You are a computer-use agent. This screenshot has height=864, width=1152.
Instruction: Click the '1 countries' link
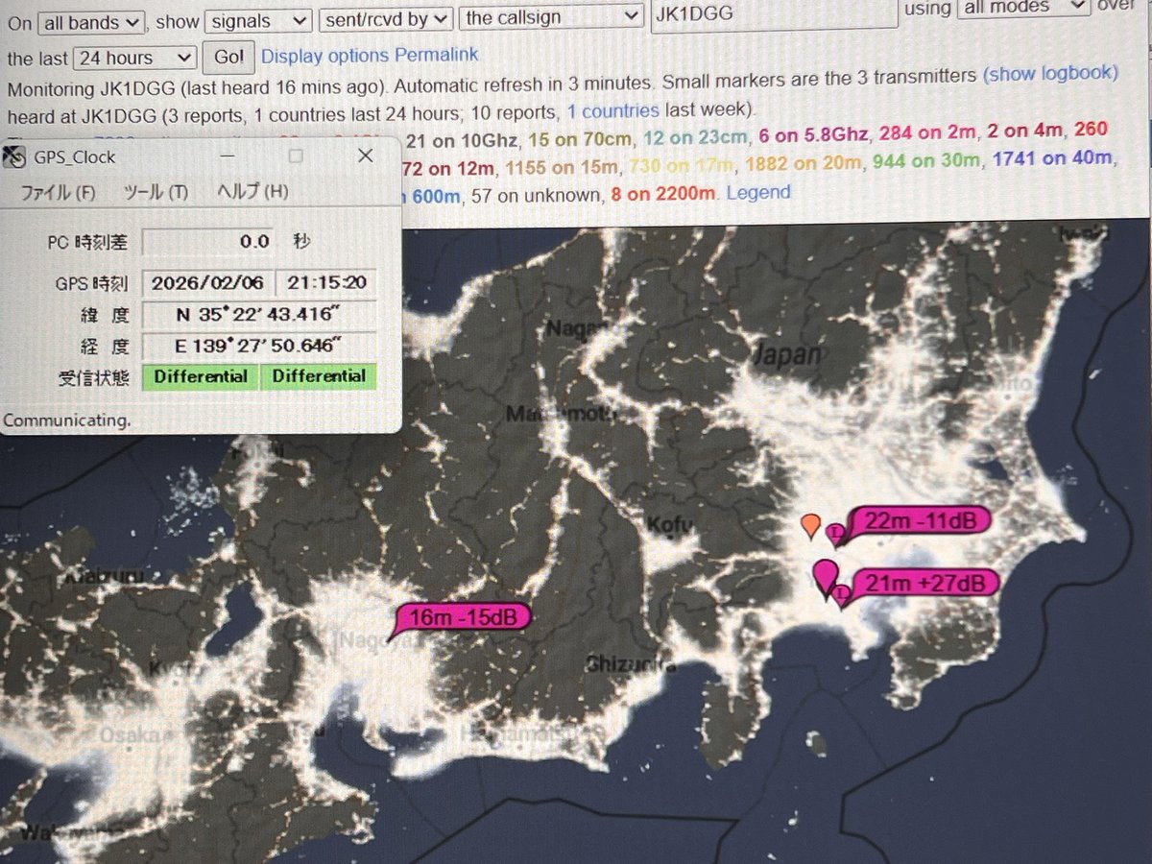point(612,110)
